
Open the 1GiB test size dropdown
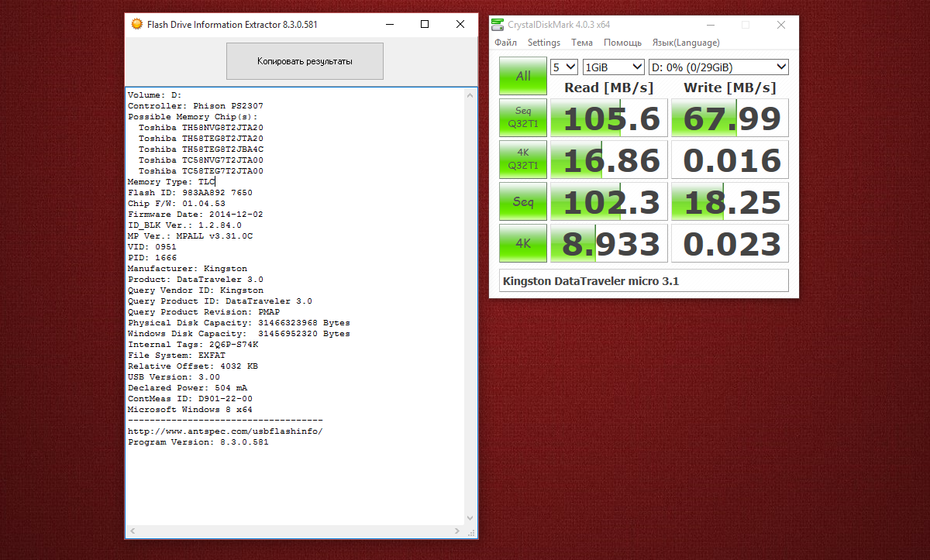pyautogui.click(x=613, y=67)
